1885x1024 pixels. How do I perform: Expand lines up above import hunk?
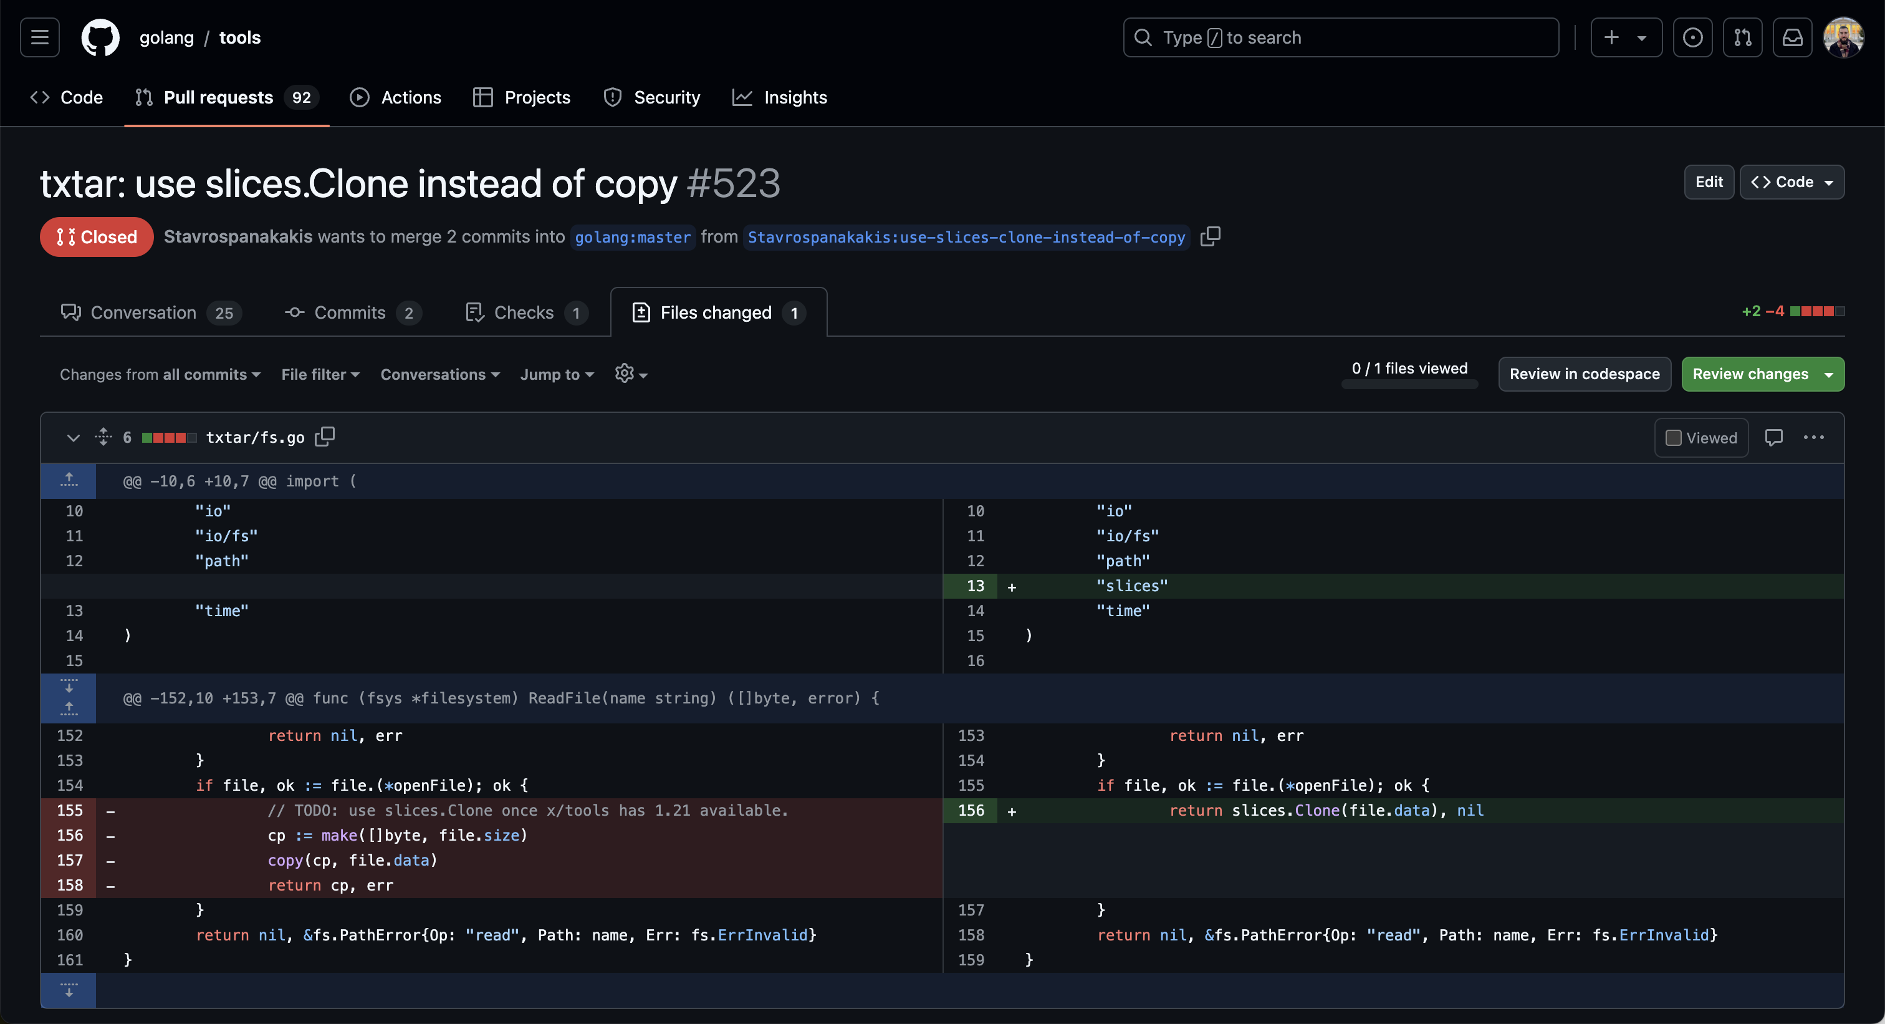tap(68, 481)
